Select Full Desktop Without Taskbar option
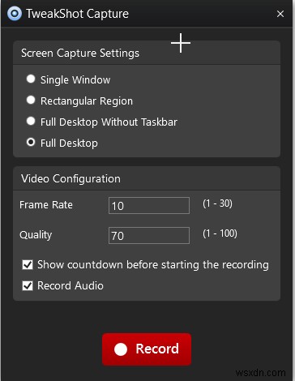295x381 pixels. point(31,121)
